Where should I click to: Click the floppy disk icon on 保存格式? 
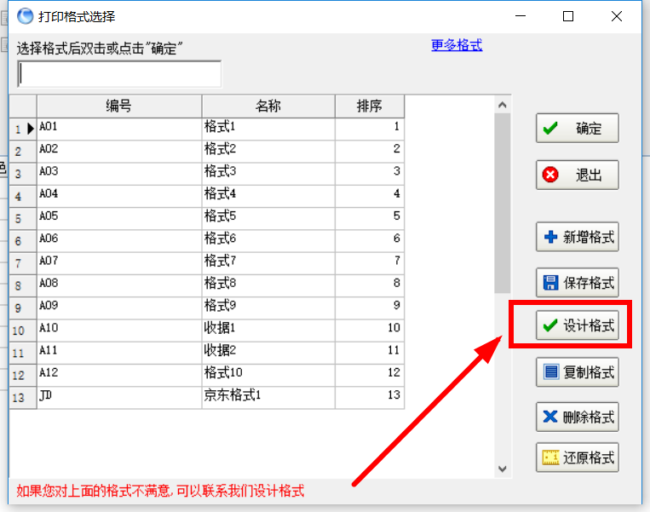[x=550, y=282]
